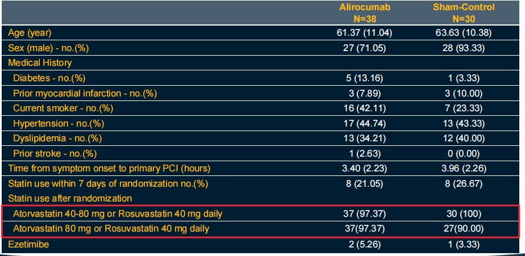Click the Sham-Control value 27(90.00)
The width and height of the screenshot is (525, 256).
pyautogui.click(x=464, y=229)
